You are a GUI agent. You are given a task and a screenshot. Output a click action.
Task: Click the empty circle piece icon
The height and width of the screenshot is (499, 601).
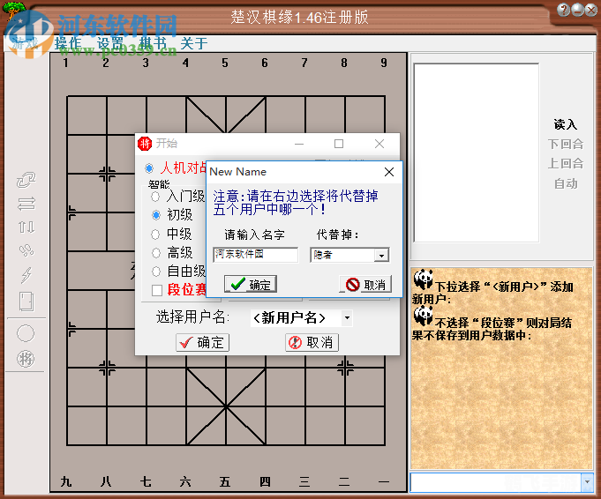pos(26,333)
